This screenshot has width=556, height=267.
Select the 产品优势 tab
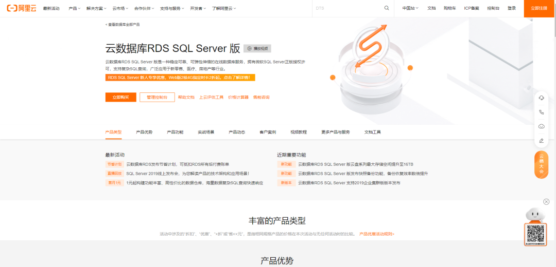[x=144, y=132]
